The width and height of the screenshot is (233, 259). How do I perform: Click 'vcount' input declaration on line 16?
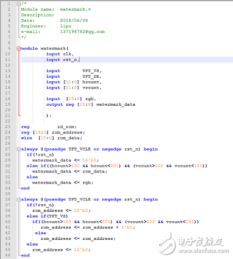click(91, 88)
